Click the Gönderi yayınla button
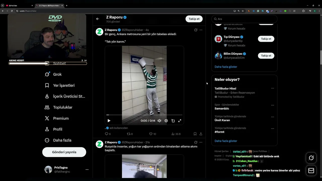The width and height of the screenshot is (322, 181). pyautogui.click(x=64, y=152)
